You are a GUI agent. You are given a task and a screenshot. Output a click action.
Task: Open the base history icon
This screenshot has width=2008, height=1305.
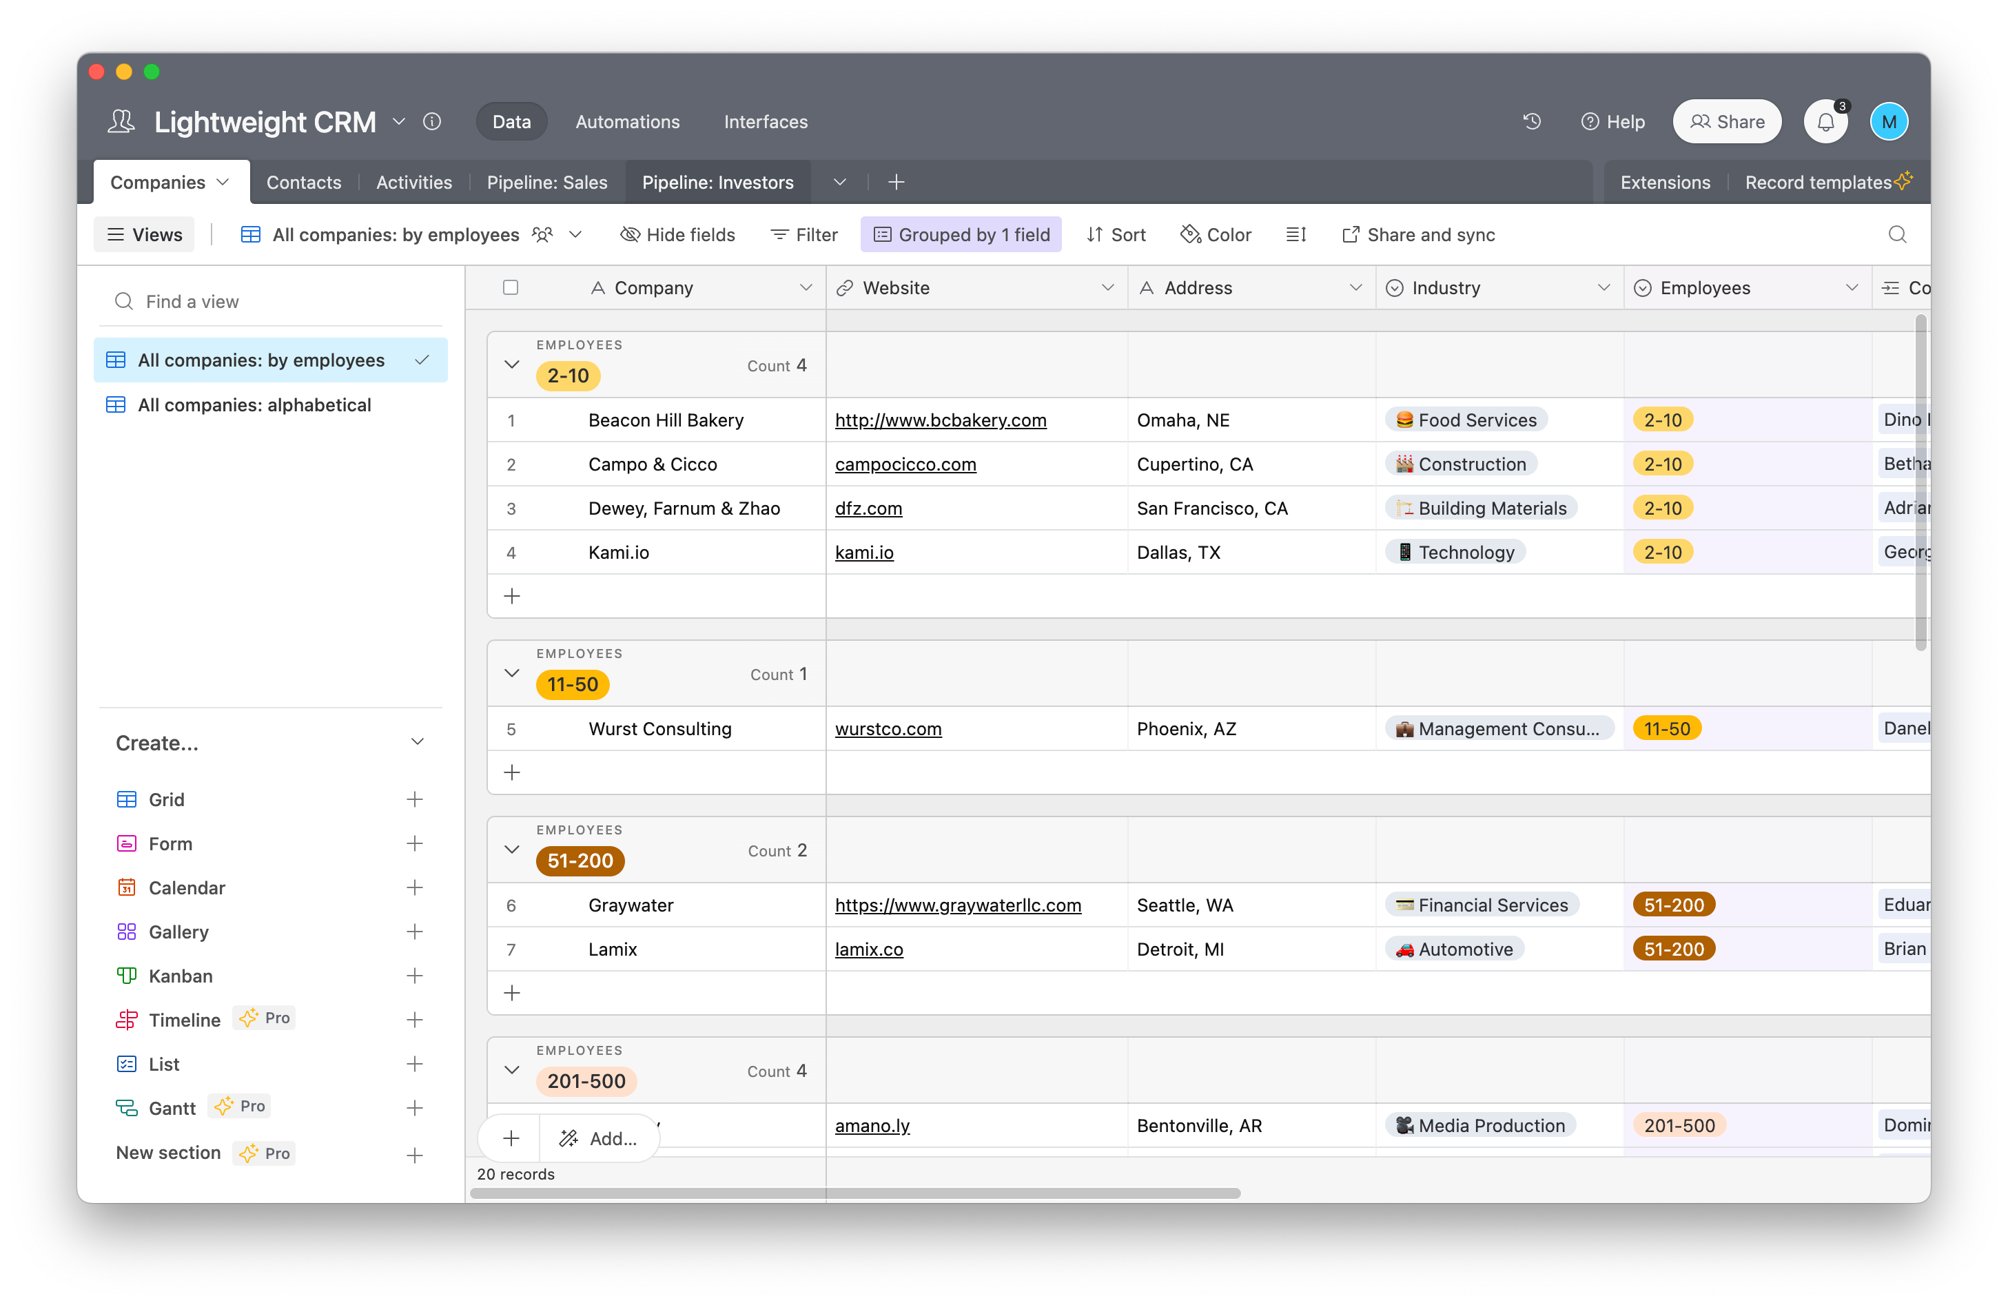point(1531,121)
